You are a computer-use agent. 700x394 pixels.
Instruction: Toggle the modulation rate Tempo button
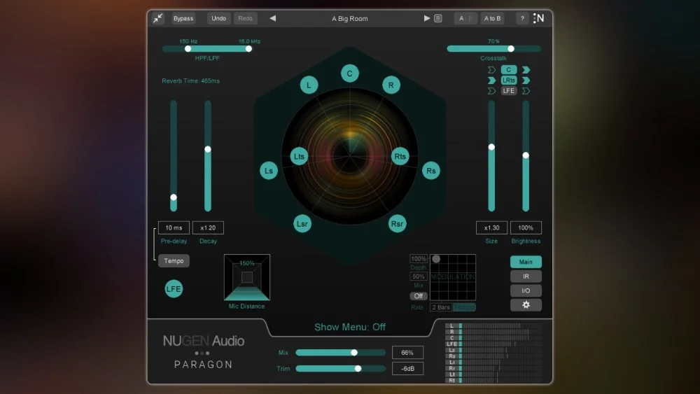pyautogui.click(x=464, y=307)
